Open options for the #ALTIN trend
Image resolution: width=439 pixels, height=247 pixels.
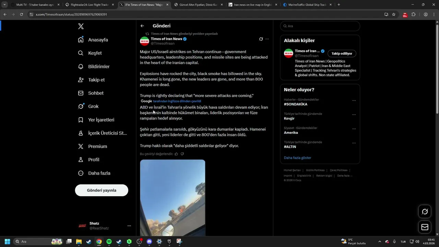[x=354, y=143]
